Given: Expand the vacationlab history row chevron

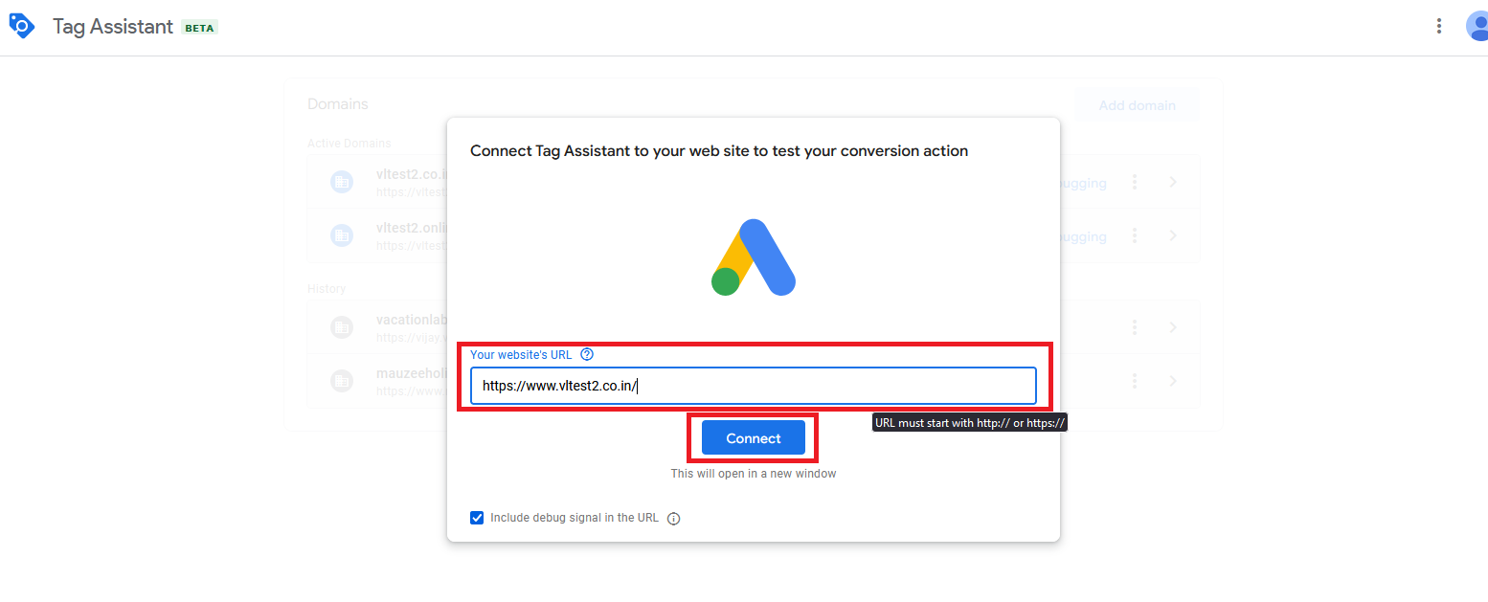Looking at the screenshot, I should (1173, 327).
